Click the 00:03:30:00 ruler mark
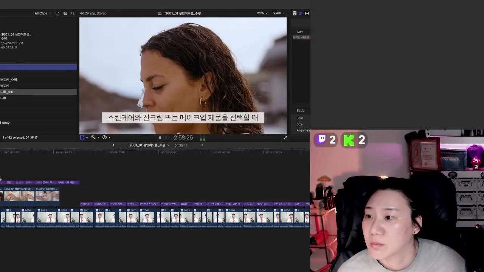Viewport: 484px width, 272px height. (169, 152)
